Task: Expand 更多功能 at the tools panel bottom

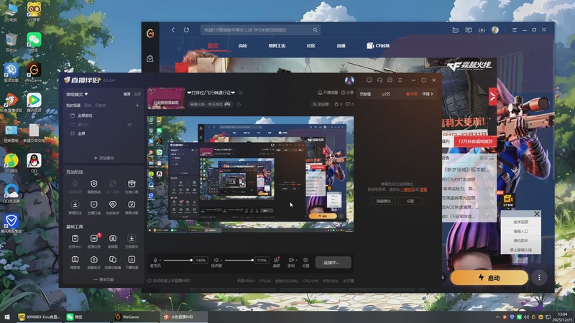Action: 103,279
